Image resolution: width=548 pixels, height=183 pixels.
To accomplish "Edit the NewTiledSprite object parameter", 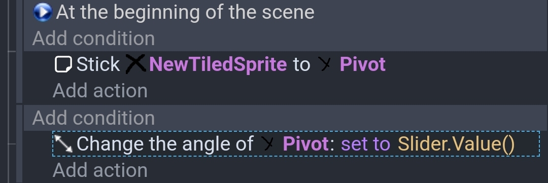I will tap(218, 64).
